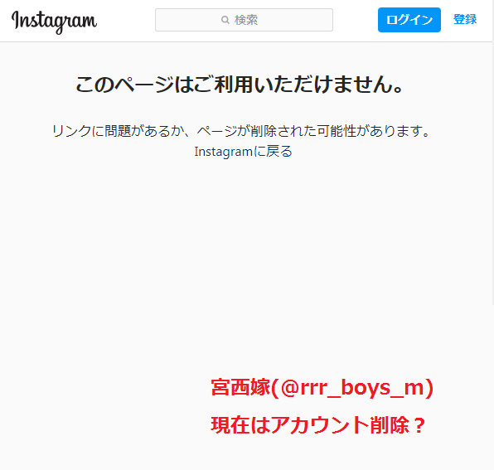Focus the 検索 search input field
494x470 pixels.
(x=244, y=20)
